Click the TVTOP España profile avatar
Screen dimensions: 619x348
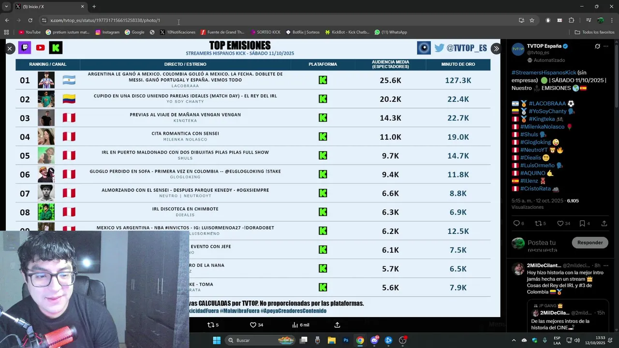click(x=518, y=49)
